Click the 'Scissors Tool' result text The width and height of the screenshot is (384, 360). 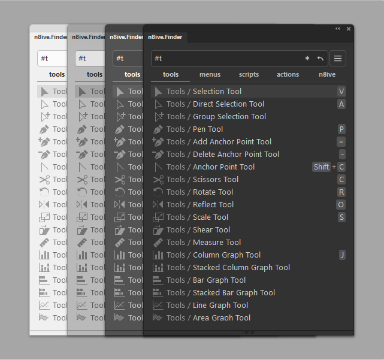coord(216,180)
